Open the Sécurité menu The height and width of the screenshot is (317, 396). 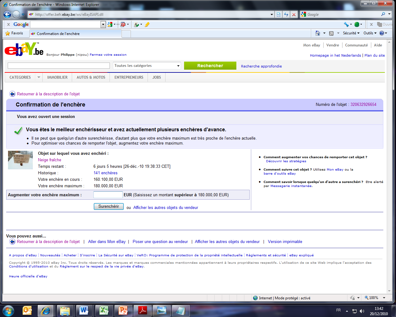[x=351, y=33]
